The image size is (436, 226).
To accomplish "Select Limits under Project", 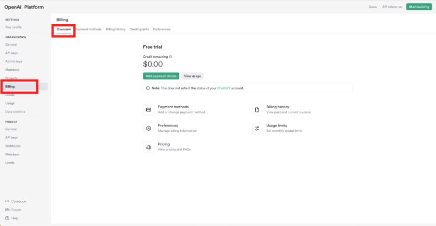I will pos(10,162).
